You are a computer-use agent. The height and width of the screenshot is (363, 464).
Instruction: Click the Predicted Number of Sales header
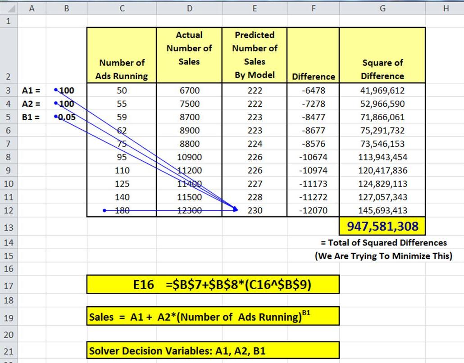[255, 55]
